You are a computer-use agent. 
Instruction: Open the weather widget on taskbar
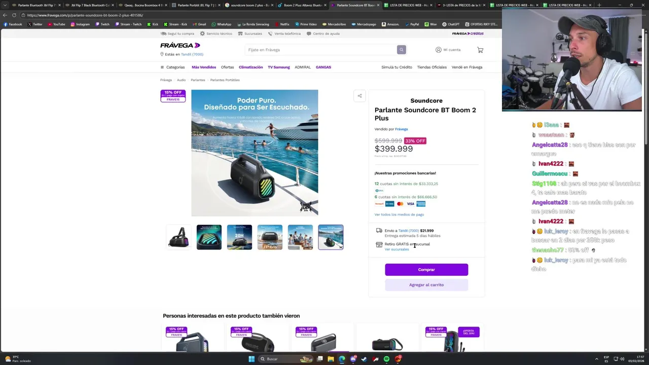tap(18, 359)
